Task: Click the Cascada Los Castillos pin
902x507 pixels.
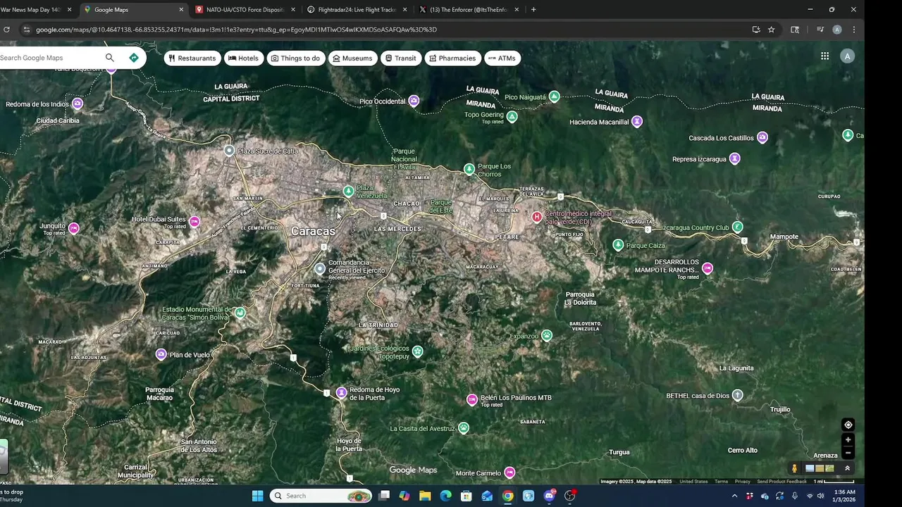Action: pos(762,137)
